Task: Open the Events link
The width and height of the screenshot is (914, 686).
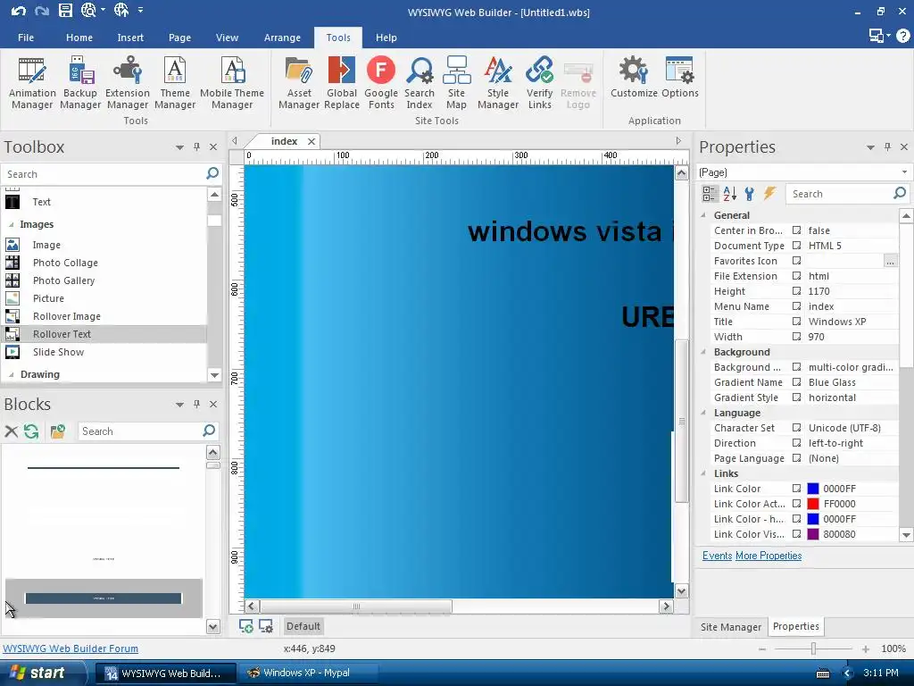Action: coord(717,556)
